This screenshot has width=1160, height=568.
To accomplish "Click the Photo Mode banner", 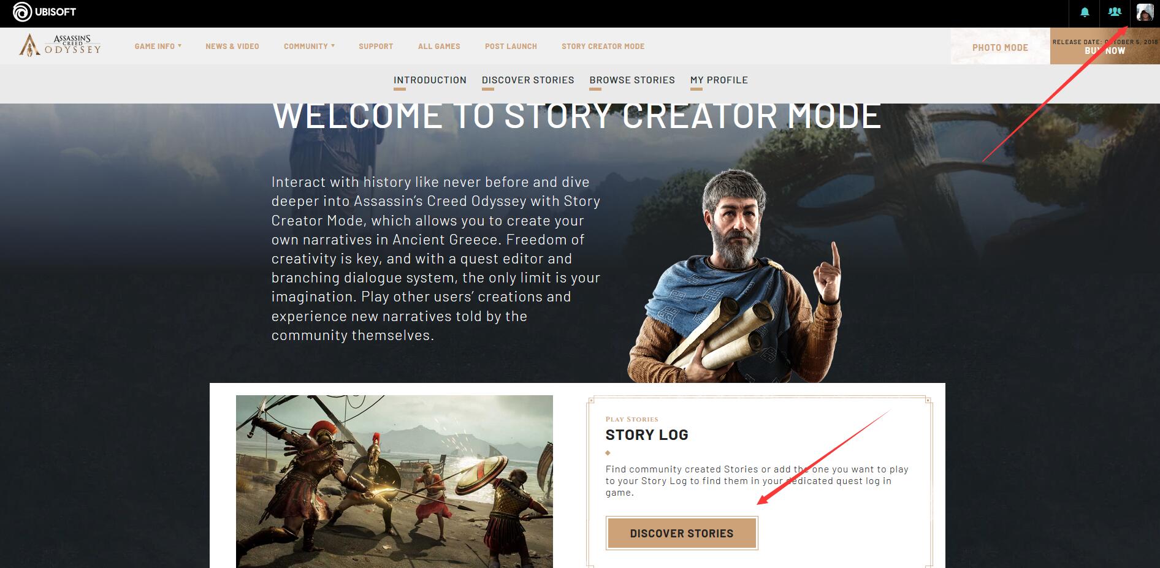I will [1000, 46].
